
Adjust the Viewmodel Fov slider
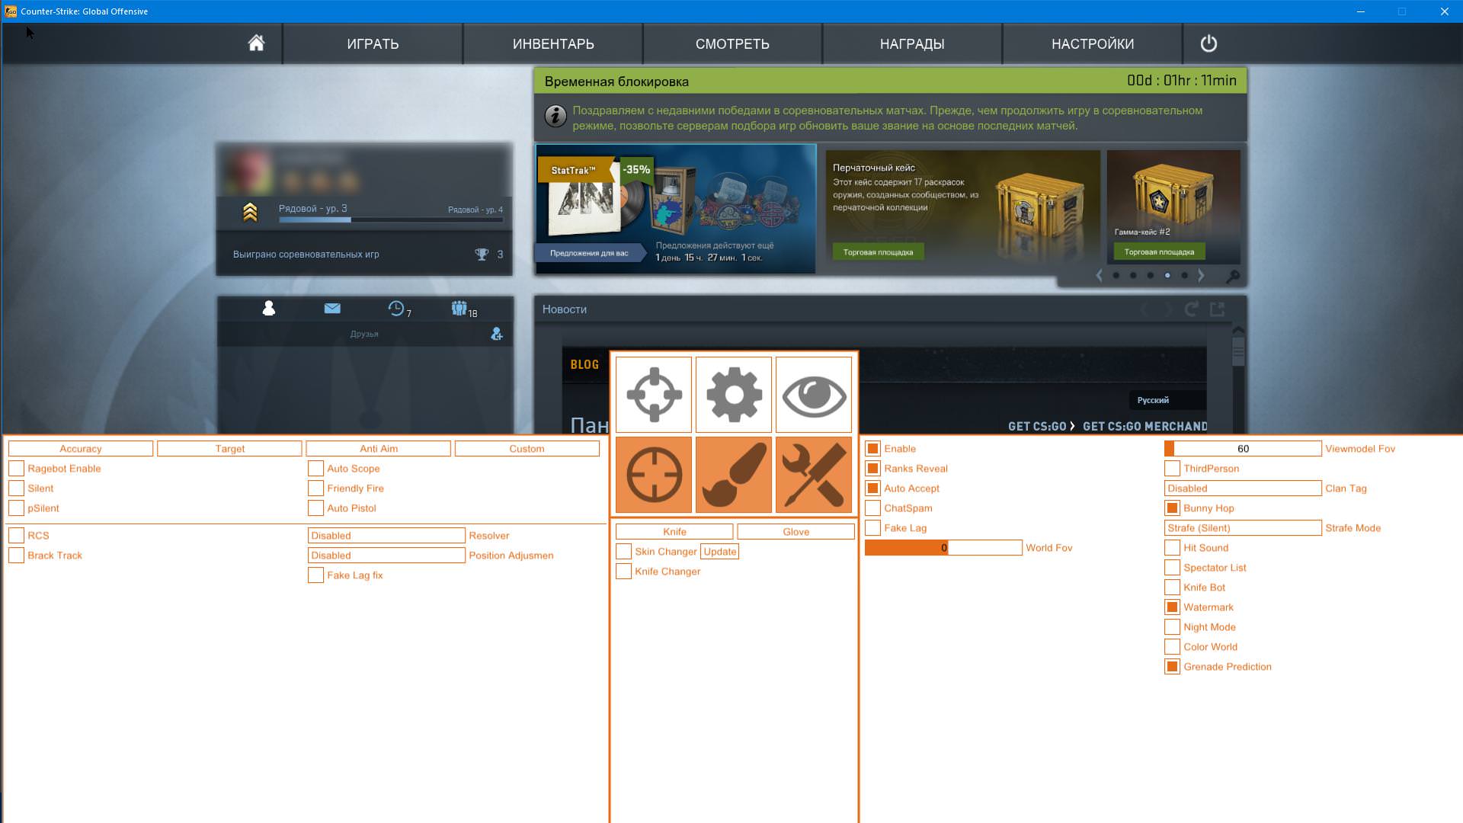1243,449
